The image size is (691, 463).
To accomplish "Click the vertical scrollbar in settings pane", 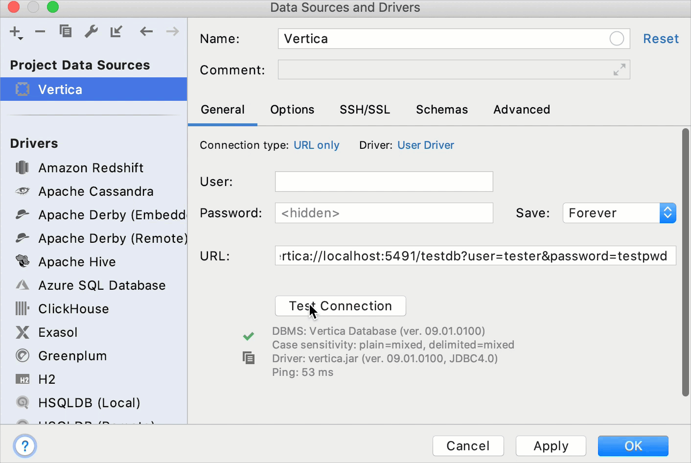I will coord(685,262).
